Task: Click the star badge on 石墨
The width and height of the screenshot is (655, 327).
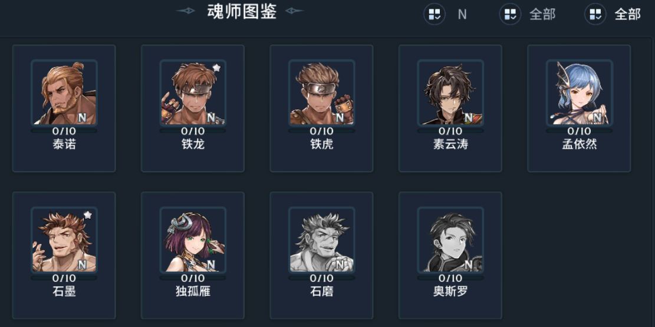Action: click(x=88, y=215)
